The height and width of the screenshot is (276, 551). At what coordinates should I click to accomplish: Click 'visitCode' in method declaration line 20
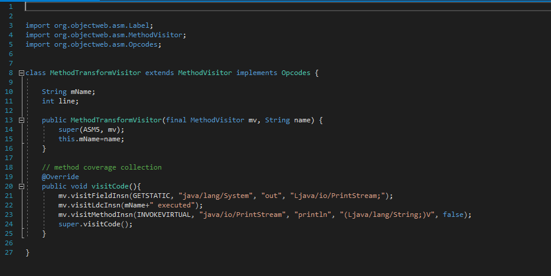(110, 186)
